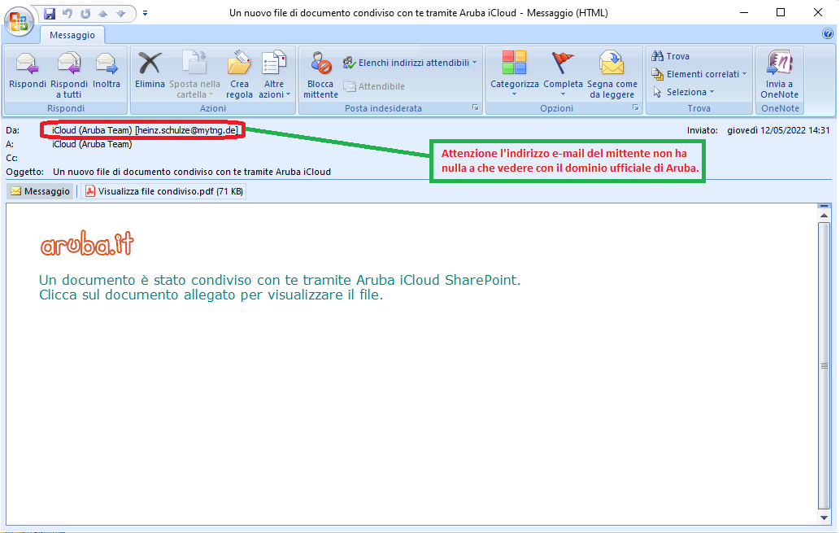Click the scrollbar down arrow
This screenshot has width=840, height=533.
click(824, 518)
